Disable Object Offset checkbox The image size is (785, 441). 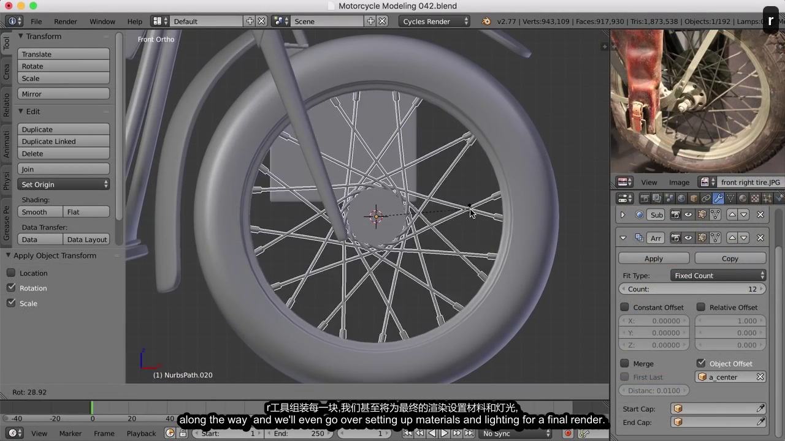701,363
